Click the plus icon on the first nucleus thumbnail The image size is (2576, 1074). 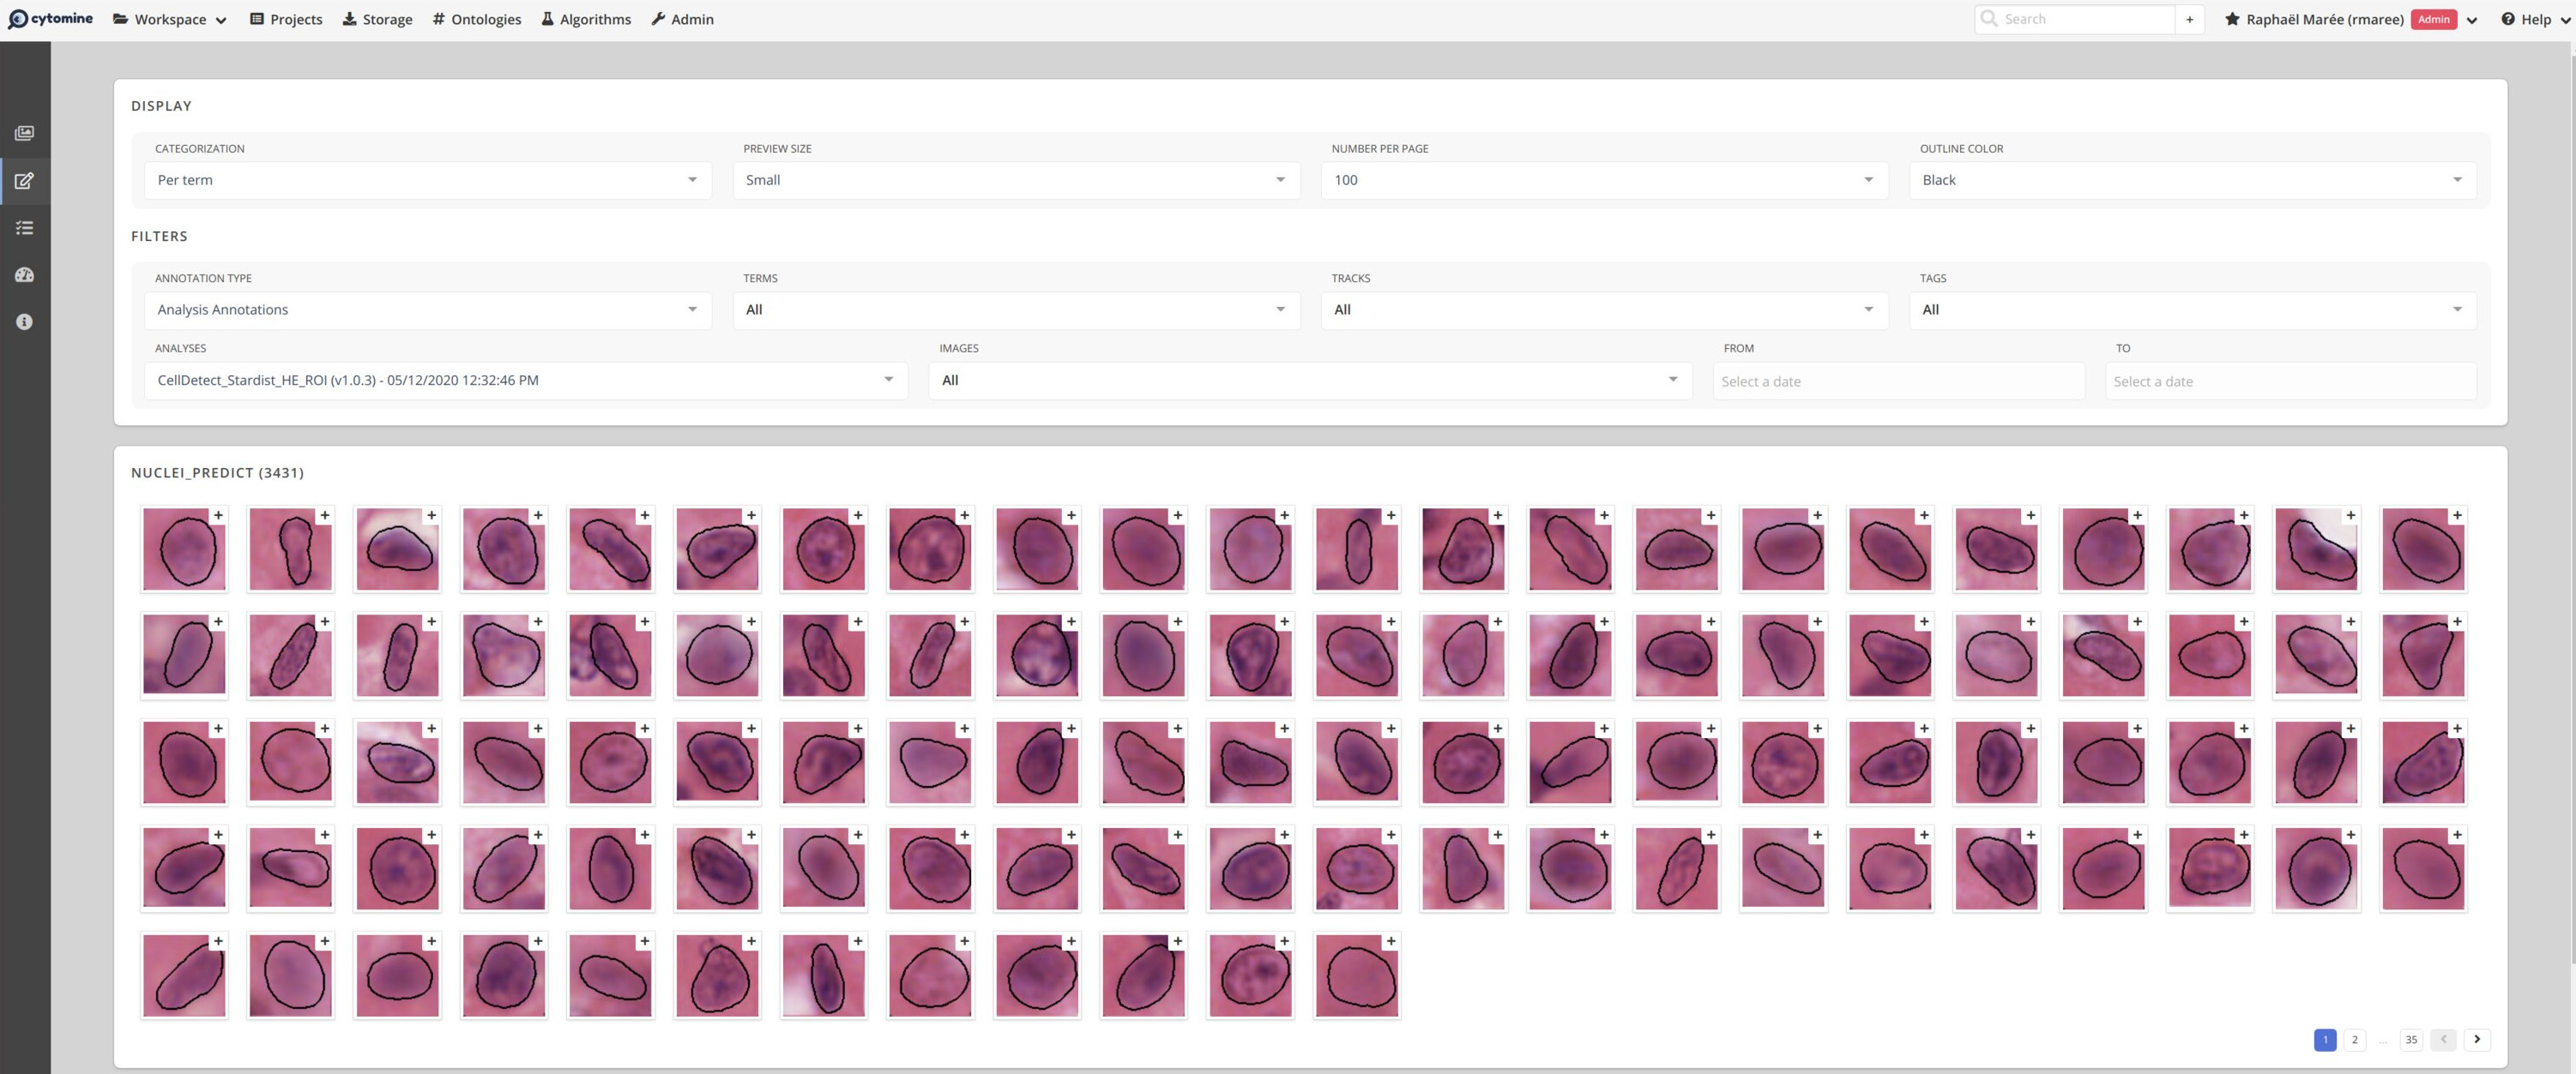pos(218,515)
